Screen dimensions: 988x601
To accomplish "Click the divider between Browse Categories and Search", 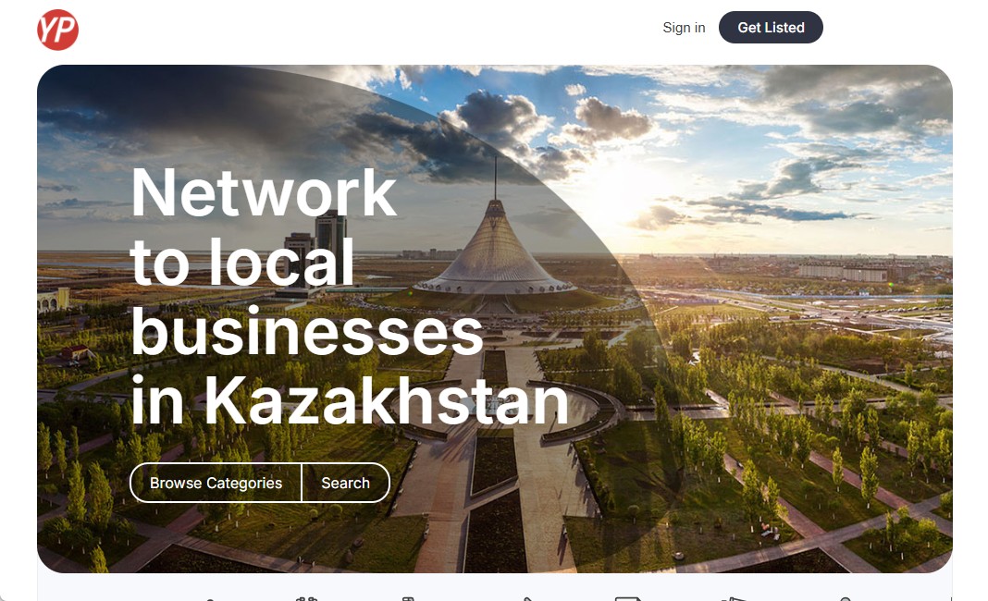I will pyautogui.click(x=302, y=483).
